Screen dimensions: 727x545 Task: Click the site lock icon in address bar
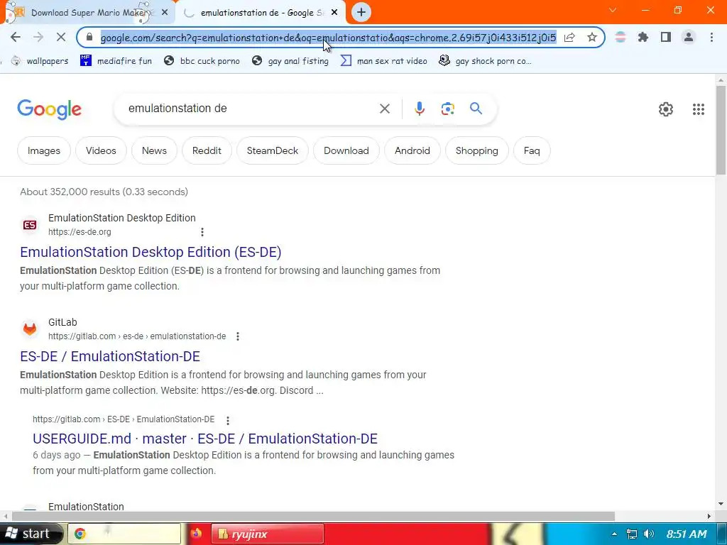click(89, 37)
